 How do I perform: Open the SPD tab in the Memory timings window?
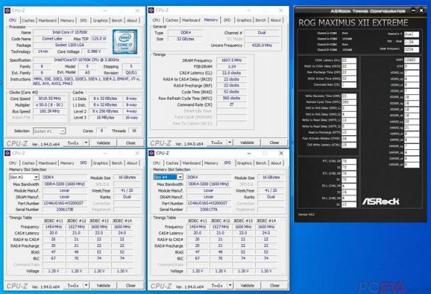(227, 20)
